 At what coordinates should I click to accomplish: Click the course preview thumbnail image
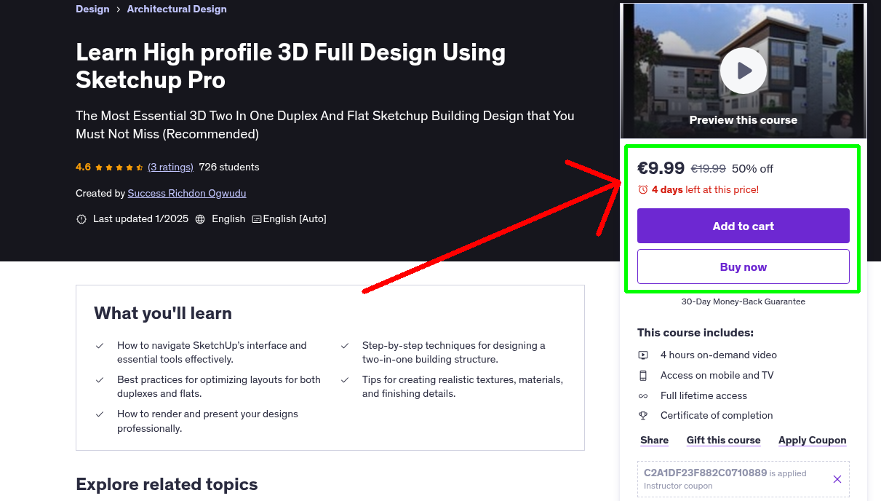[743, 71]
